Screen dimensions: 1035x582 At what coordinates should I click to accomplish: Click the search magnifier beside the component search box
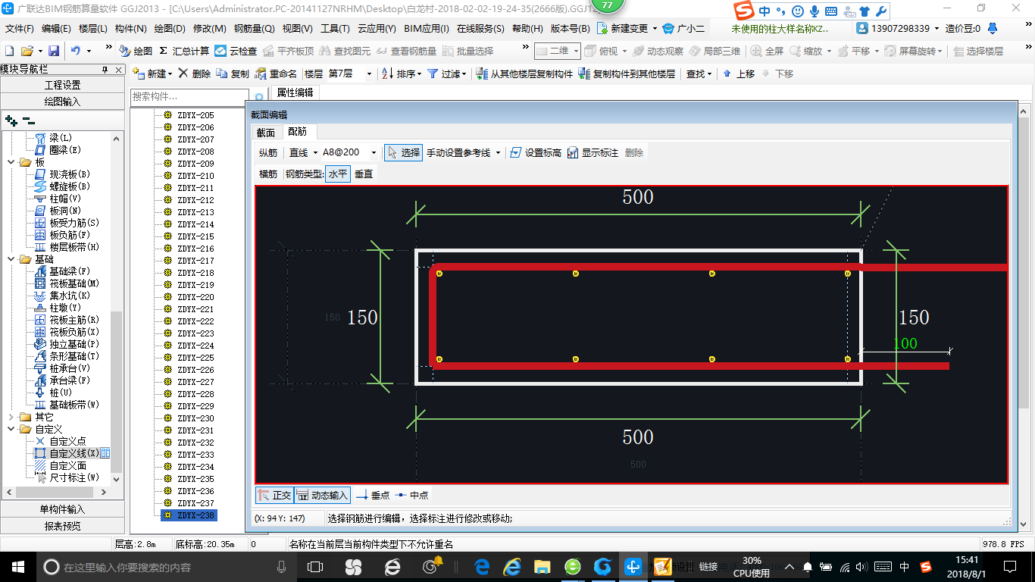pos(258,97)
